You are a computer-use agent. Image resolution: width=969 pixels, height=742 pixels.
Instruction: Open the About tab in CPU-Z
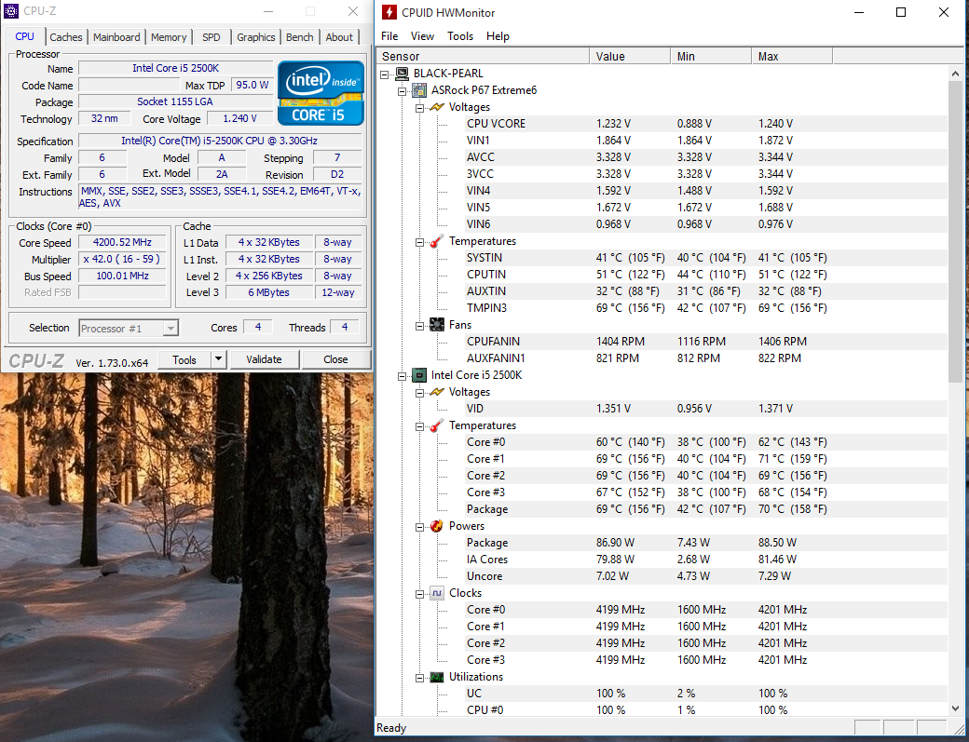[x=339, y=37]
